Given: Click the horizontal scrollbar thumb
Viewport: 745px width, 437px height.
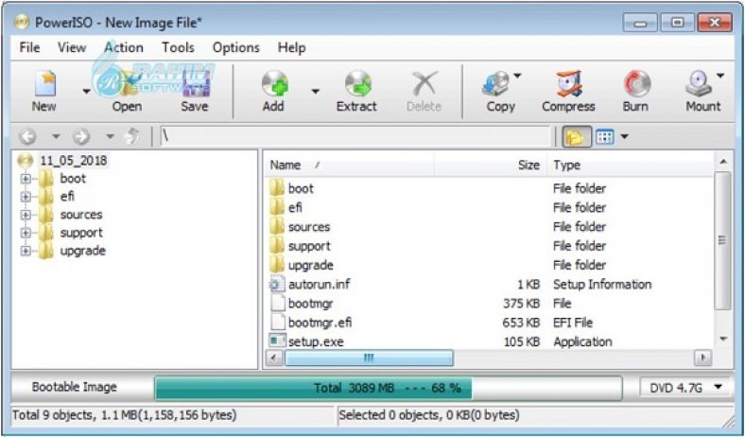Looking at the screenshot, I should click(369, 358).
